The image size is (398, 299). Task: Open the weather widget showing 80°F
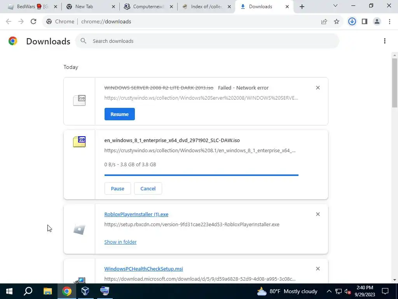287,291
